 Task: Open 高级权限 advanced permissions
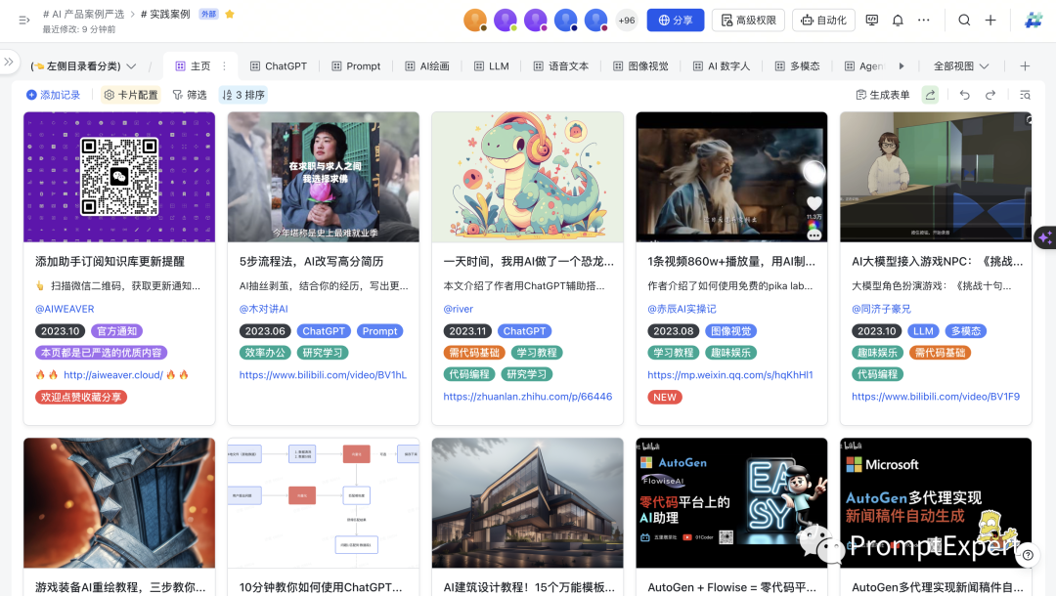coord(748,21)
